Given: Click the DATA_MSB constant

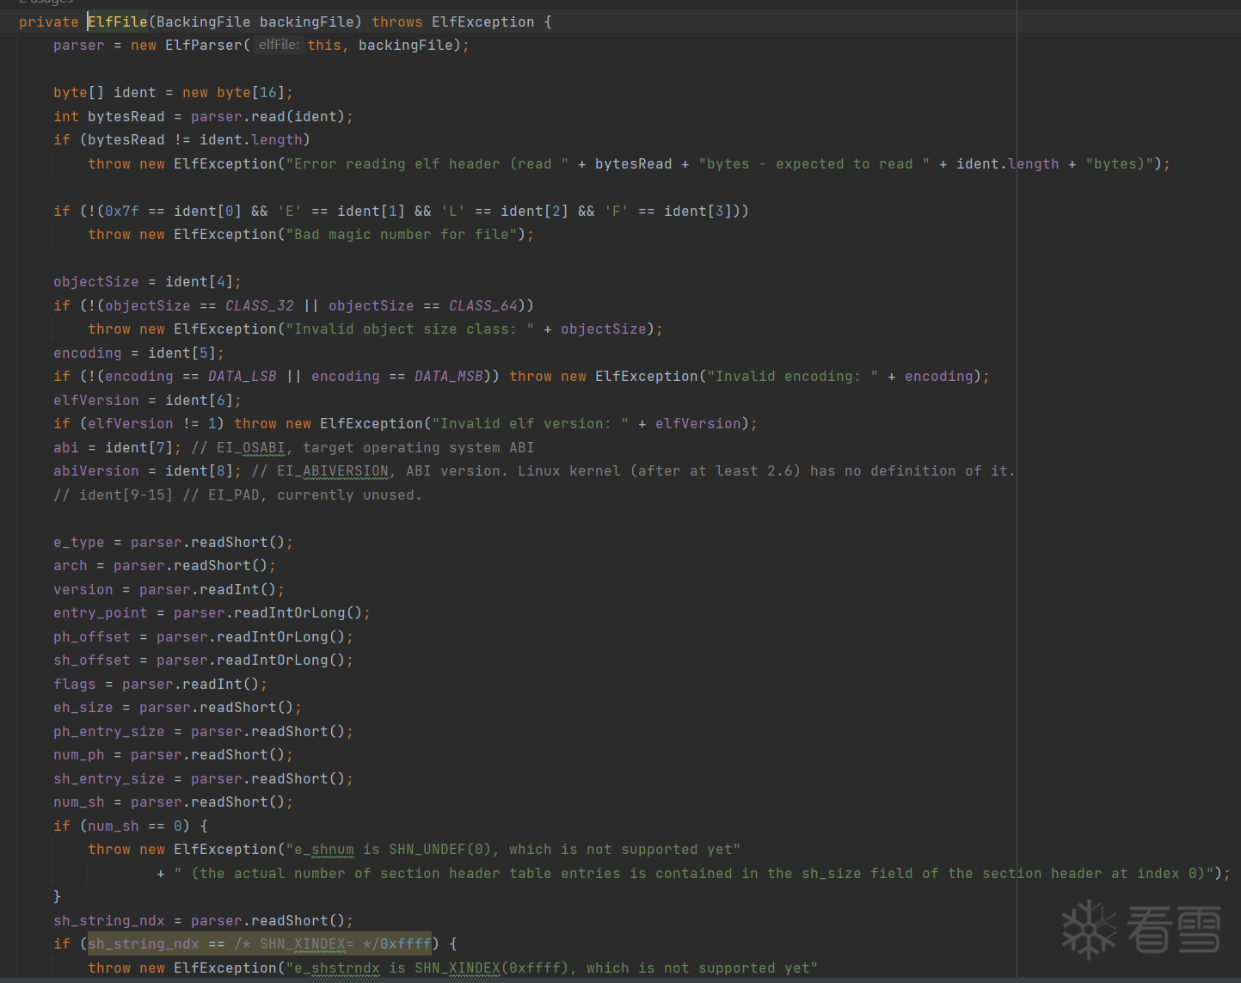Looking at the screenshot, I should tap(449, 376).
